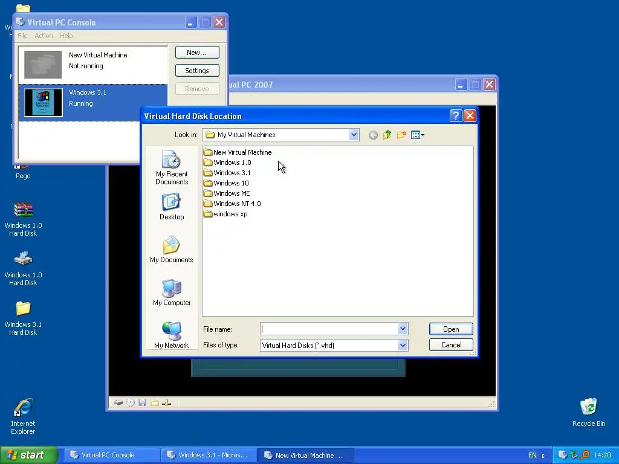Switch to Windows 3.1 taskbar button
The height and width of the screenshot is (464, 619).
tap(209, 456)
